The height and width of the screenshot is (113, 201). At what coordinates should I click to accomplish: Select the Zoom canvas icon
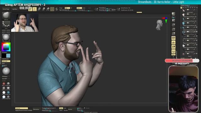coord(173,25)
